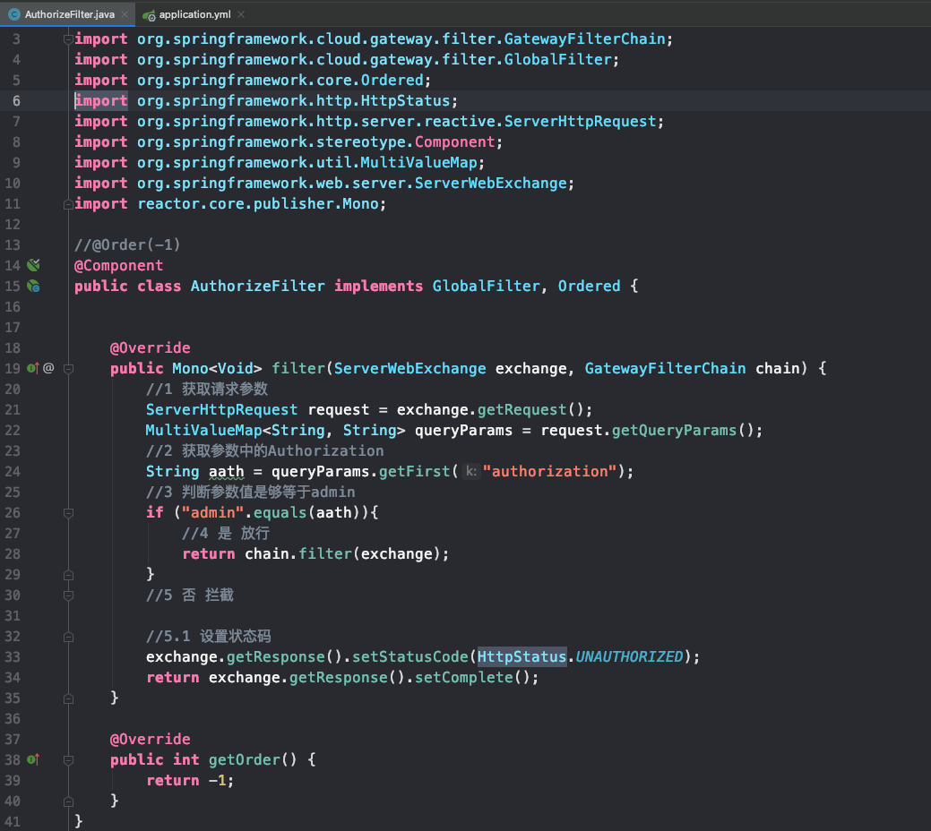Click the return -1 statement
This screenshot has height=831, width=931.
point(190,781)
